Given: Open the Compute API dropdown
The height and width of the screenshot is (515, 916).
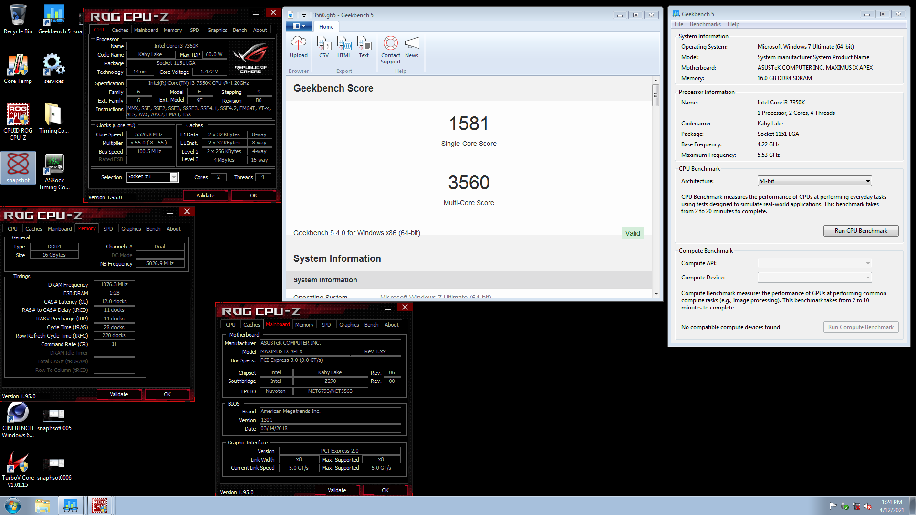Looking at the screenshot, I should point(814,263).
